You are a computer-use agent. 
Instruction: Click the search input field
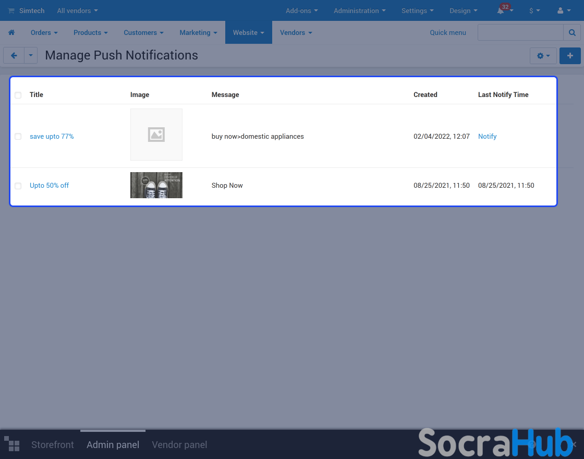(520, 32)
